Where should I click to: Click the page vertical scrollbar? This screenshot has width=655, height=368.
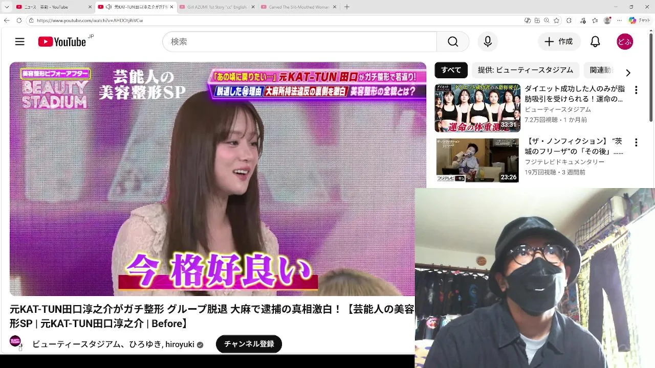(x=651, y=77)
